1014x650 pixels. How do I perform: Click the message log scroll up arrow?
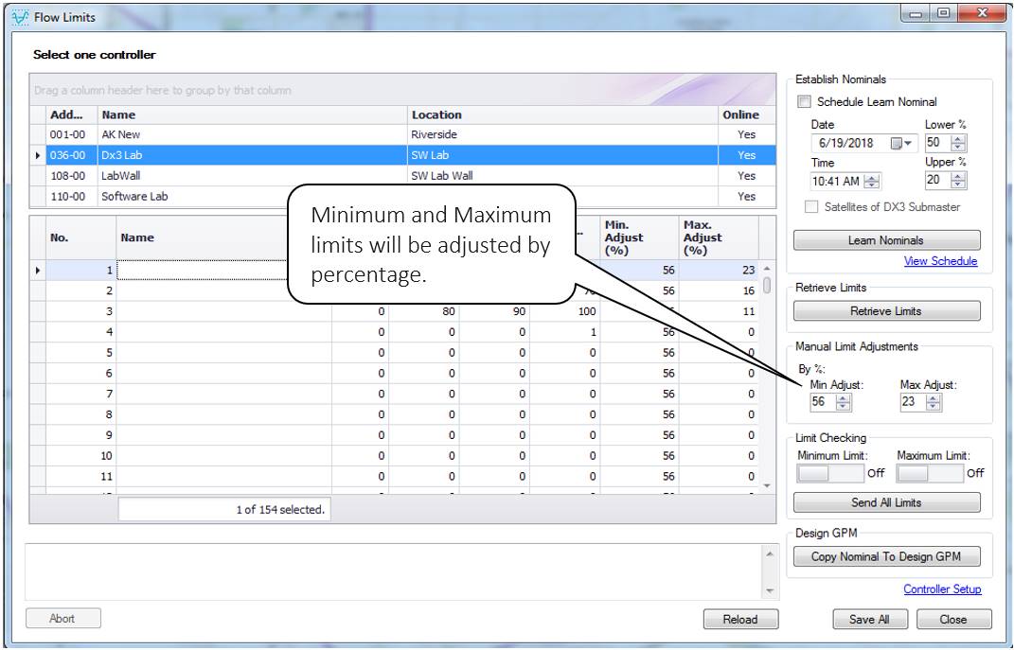(770, 554)
